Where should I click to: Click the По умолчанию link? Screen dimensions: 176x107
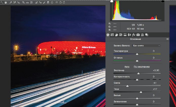click(x=142, y=67)
